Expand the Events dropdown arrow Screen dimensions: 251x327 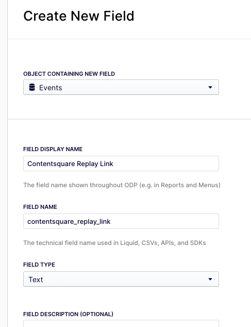click(x=210, y=87)
